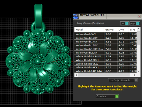
Task: Click grams value 8.16
Action: (x=108, y=53)
